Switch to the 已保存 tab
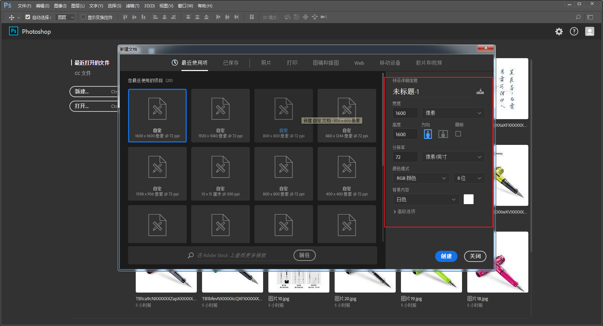Viewport: 603px width, 326px height. click(x=231, y=63)
